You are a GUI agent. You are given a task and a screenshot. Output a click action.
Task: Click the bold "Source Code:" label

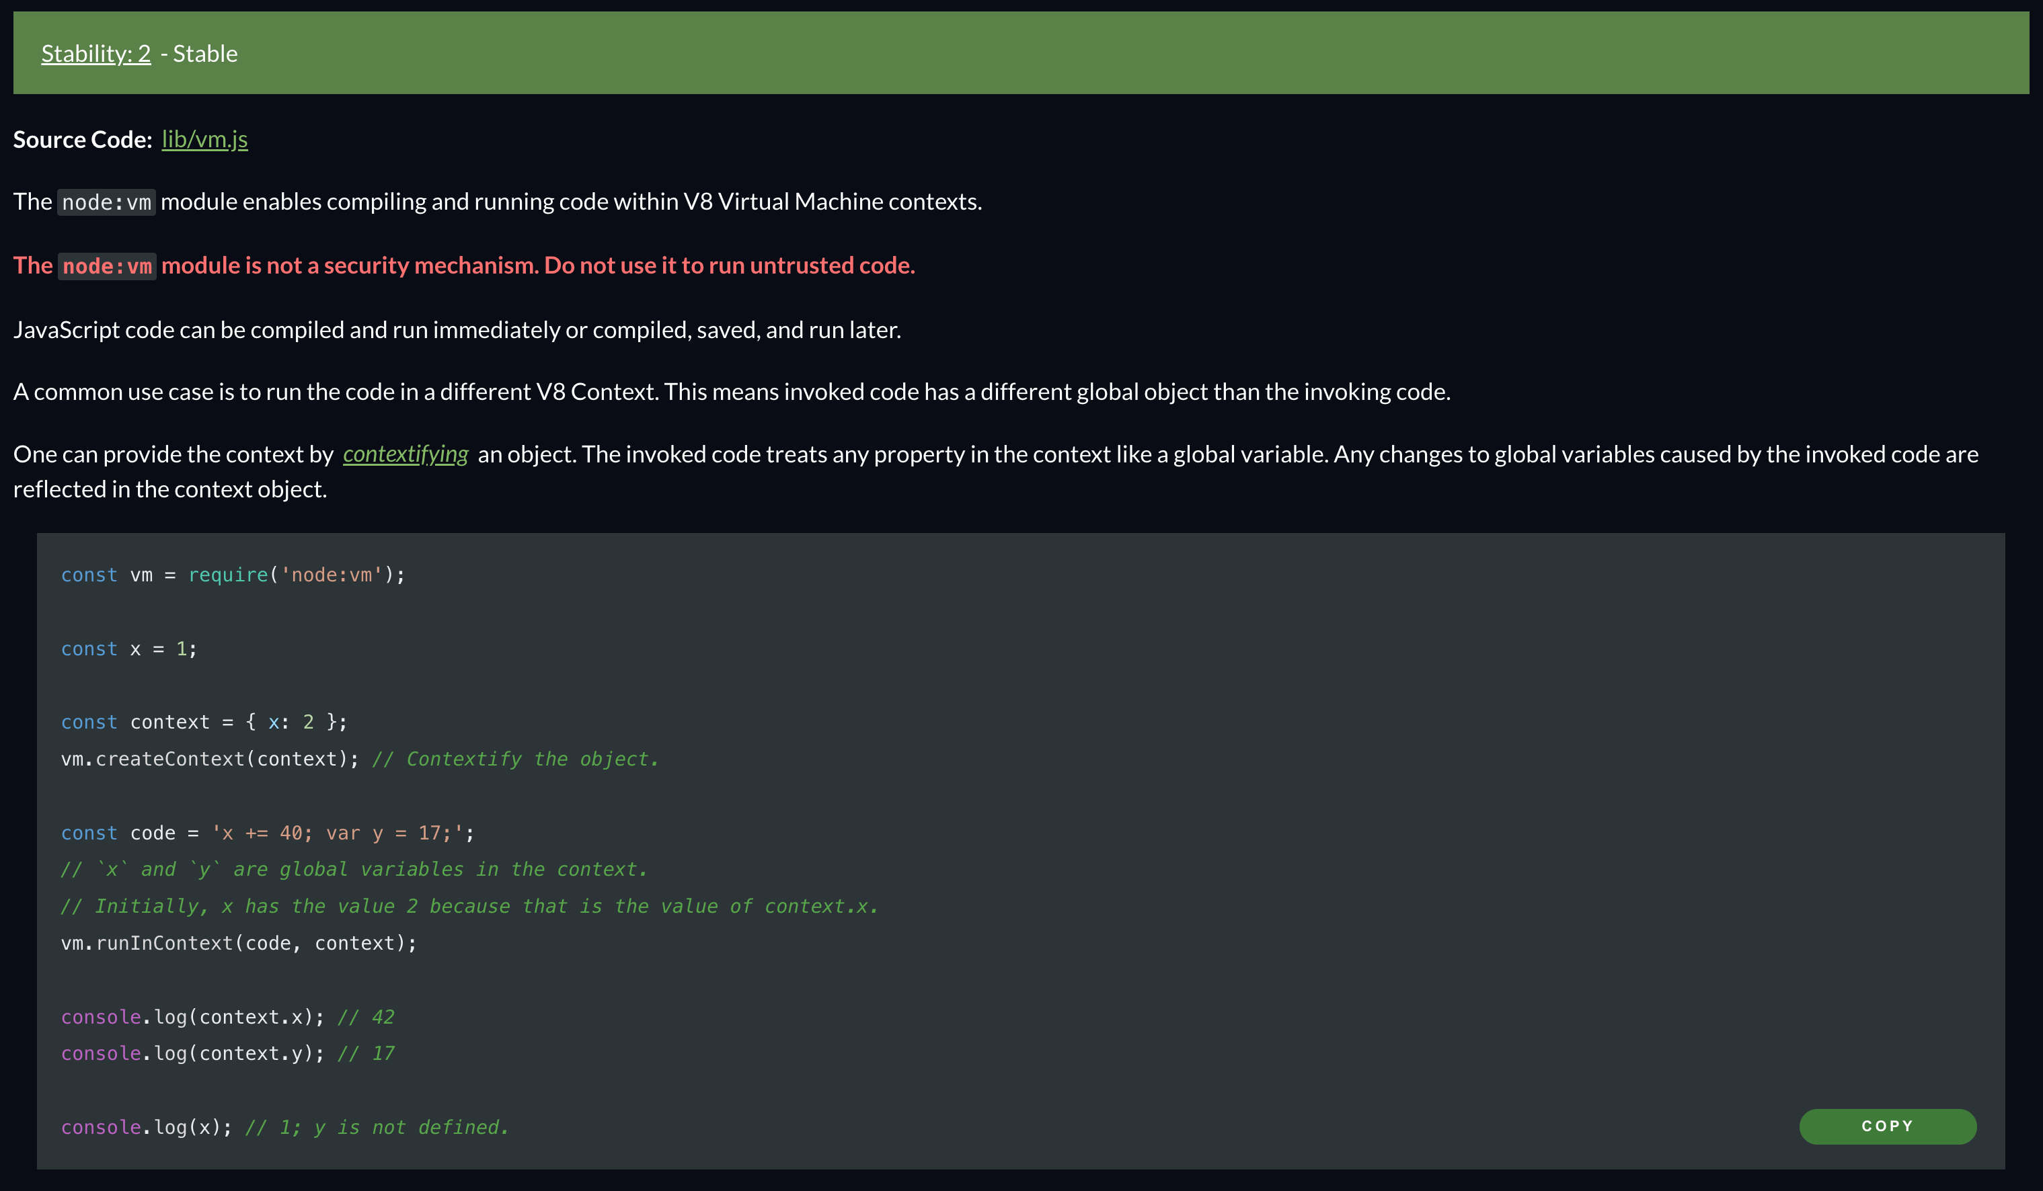(83, 139)
